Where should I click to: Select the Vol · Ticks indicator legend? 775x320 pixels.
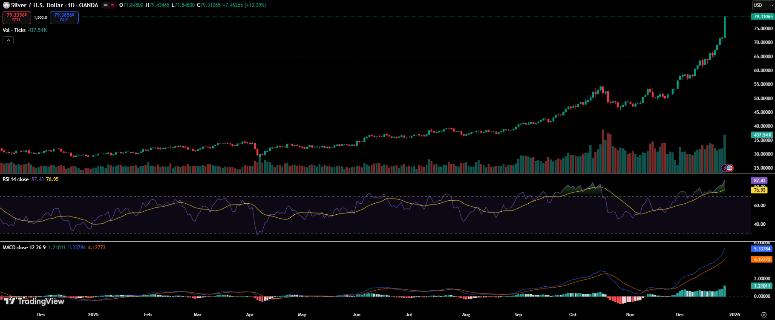tap(14, 30)
